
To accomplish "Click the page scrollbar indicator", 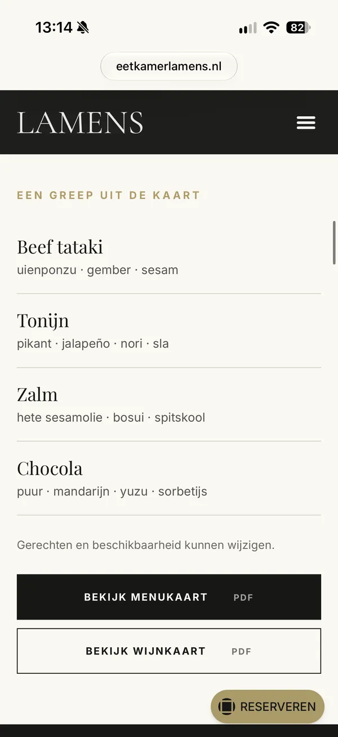I will [x=335, y=241].
